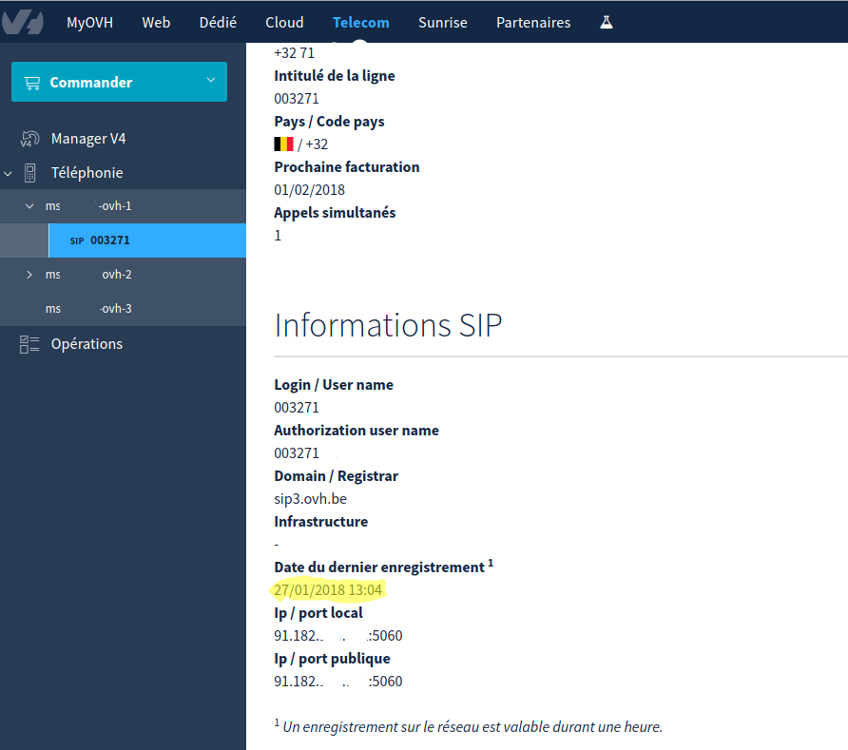Expand the ovh-2 group chevron

[x=29, y=275]
